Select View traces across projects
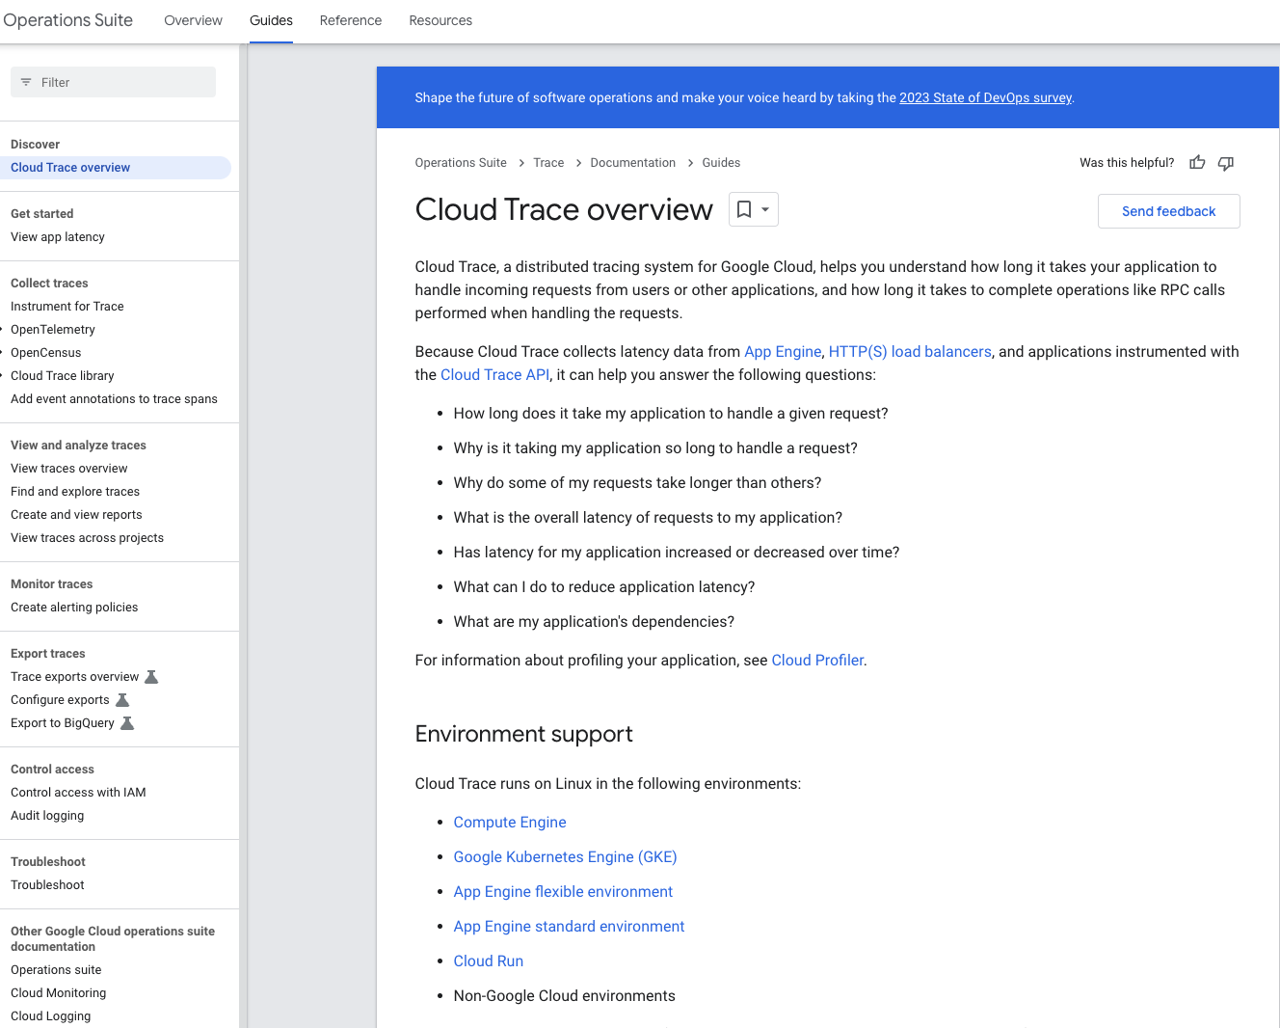 (87, 538)
